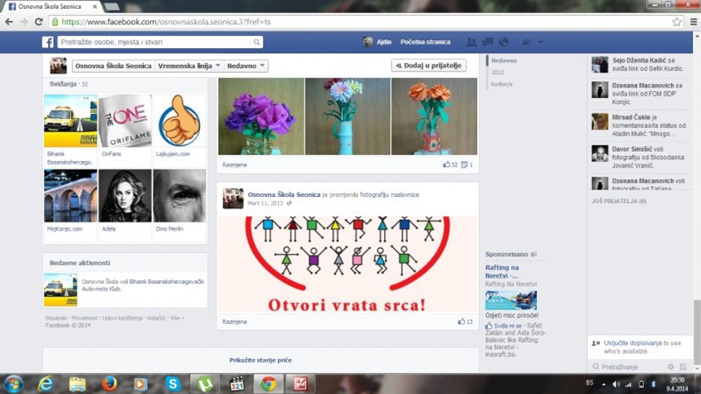Screen dimensions: 701x394
Task: Open Skype from taskbar
Action: 173,384
